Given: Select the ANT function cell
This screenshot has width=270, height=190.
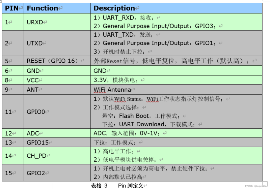Looking at the screenshot, I should [x=32, y=90].
